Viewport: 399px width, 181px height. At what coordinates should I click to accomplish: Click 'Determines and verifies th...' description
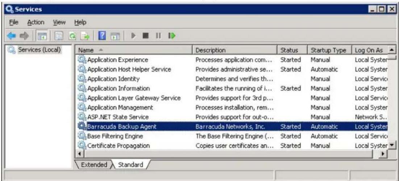(234, 79)
